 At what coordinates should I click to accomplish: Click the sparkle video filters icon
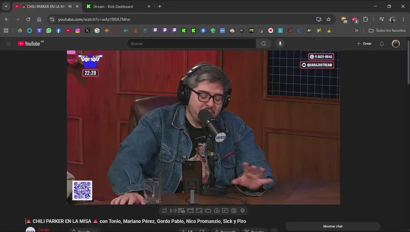click(225, 210)
